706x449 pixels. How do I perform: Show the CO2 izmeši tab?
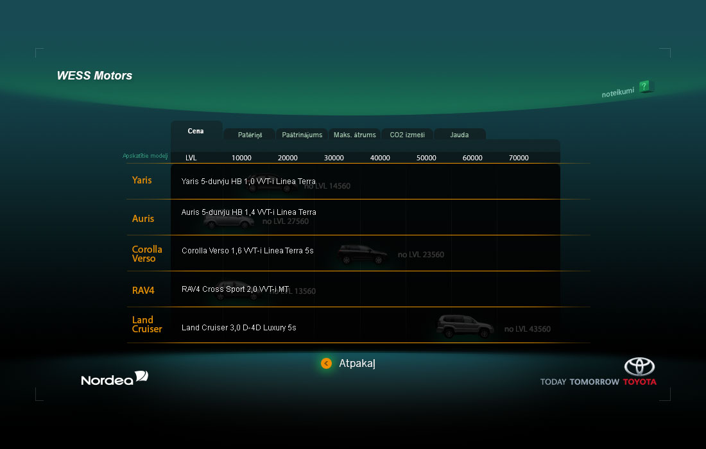(x=407, y=135)
